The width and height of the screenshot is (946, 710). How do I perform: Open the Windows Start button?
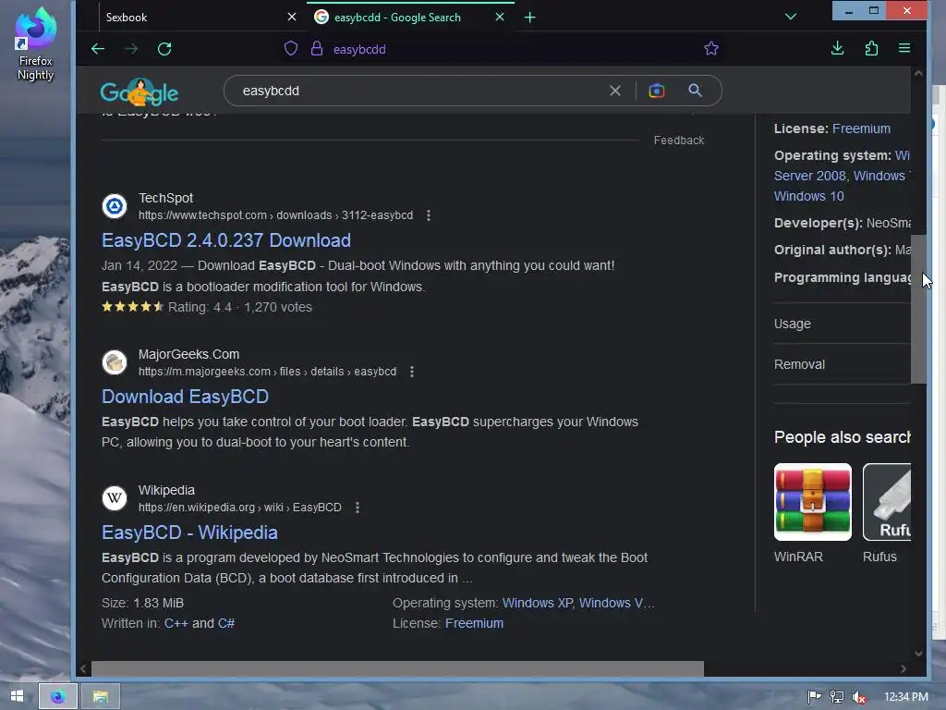point(17,696)
